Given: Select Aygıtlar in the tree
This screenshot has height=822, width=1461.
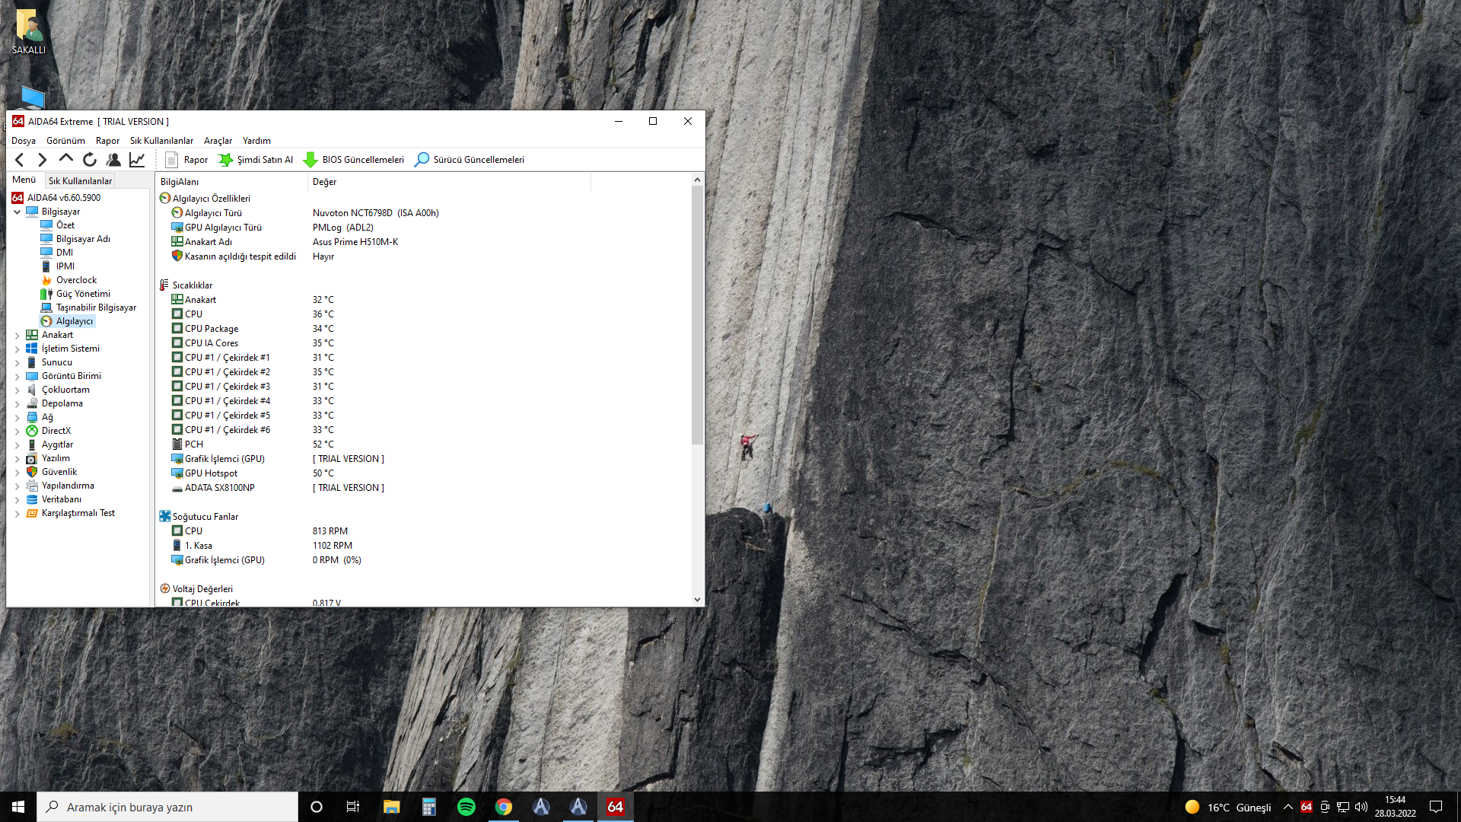Looking at the screenshot, I should (x=57, y=444).
